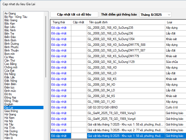Select row 'GL_2008_QD_168_KS_SuDung1354'
186x140 pixels.
pos(118,39)
